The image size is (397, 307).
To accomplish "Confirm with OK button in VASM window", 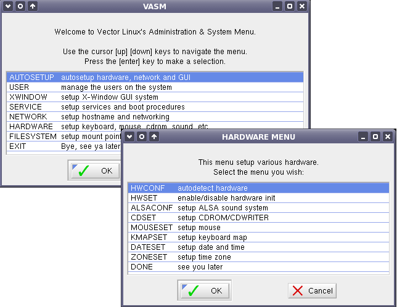I will pyautogui.click(x=95, y=171).
